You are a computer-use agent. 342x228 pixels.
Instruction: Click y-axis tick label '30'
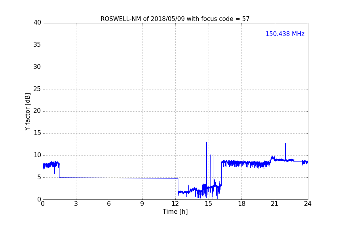(x=37, y=67)
